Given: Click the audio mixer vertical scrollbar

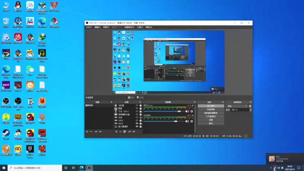Looking at the screenshot, I should (x=195, y=119).
